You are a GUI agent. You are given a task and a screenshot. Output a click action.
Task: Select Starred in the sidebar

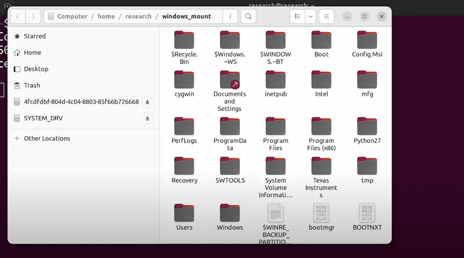34,36
